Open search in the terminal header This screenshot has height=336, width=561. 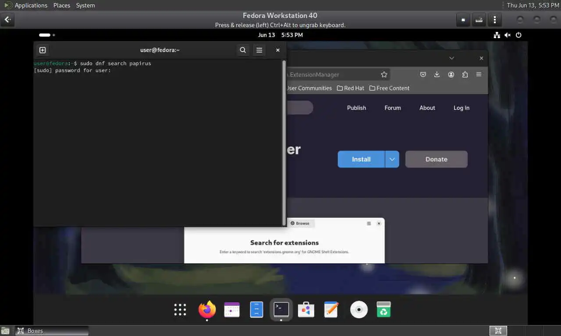pos(243,50)
